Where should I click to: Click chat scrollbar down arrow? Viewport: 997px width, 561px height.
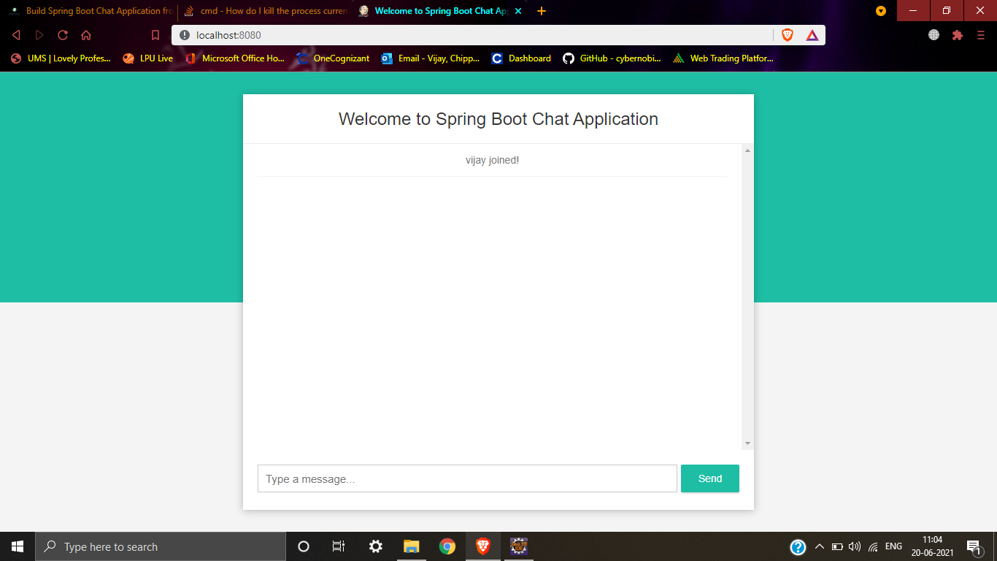tap(747, 443)
